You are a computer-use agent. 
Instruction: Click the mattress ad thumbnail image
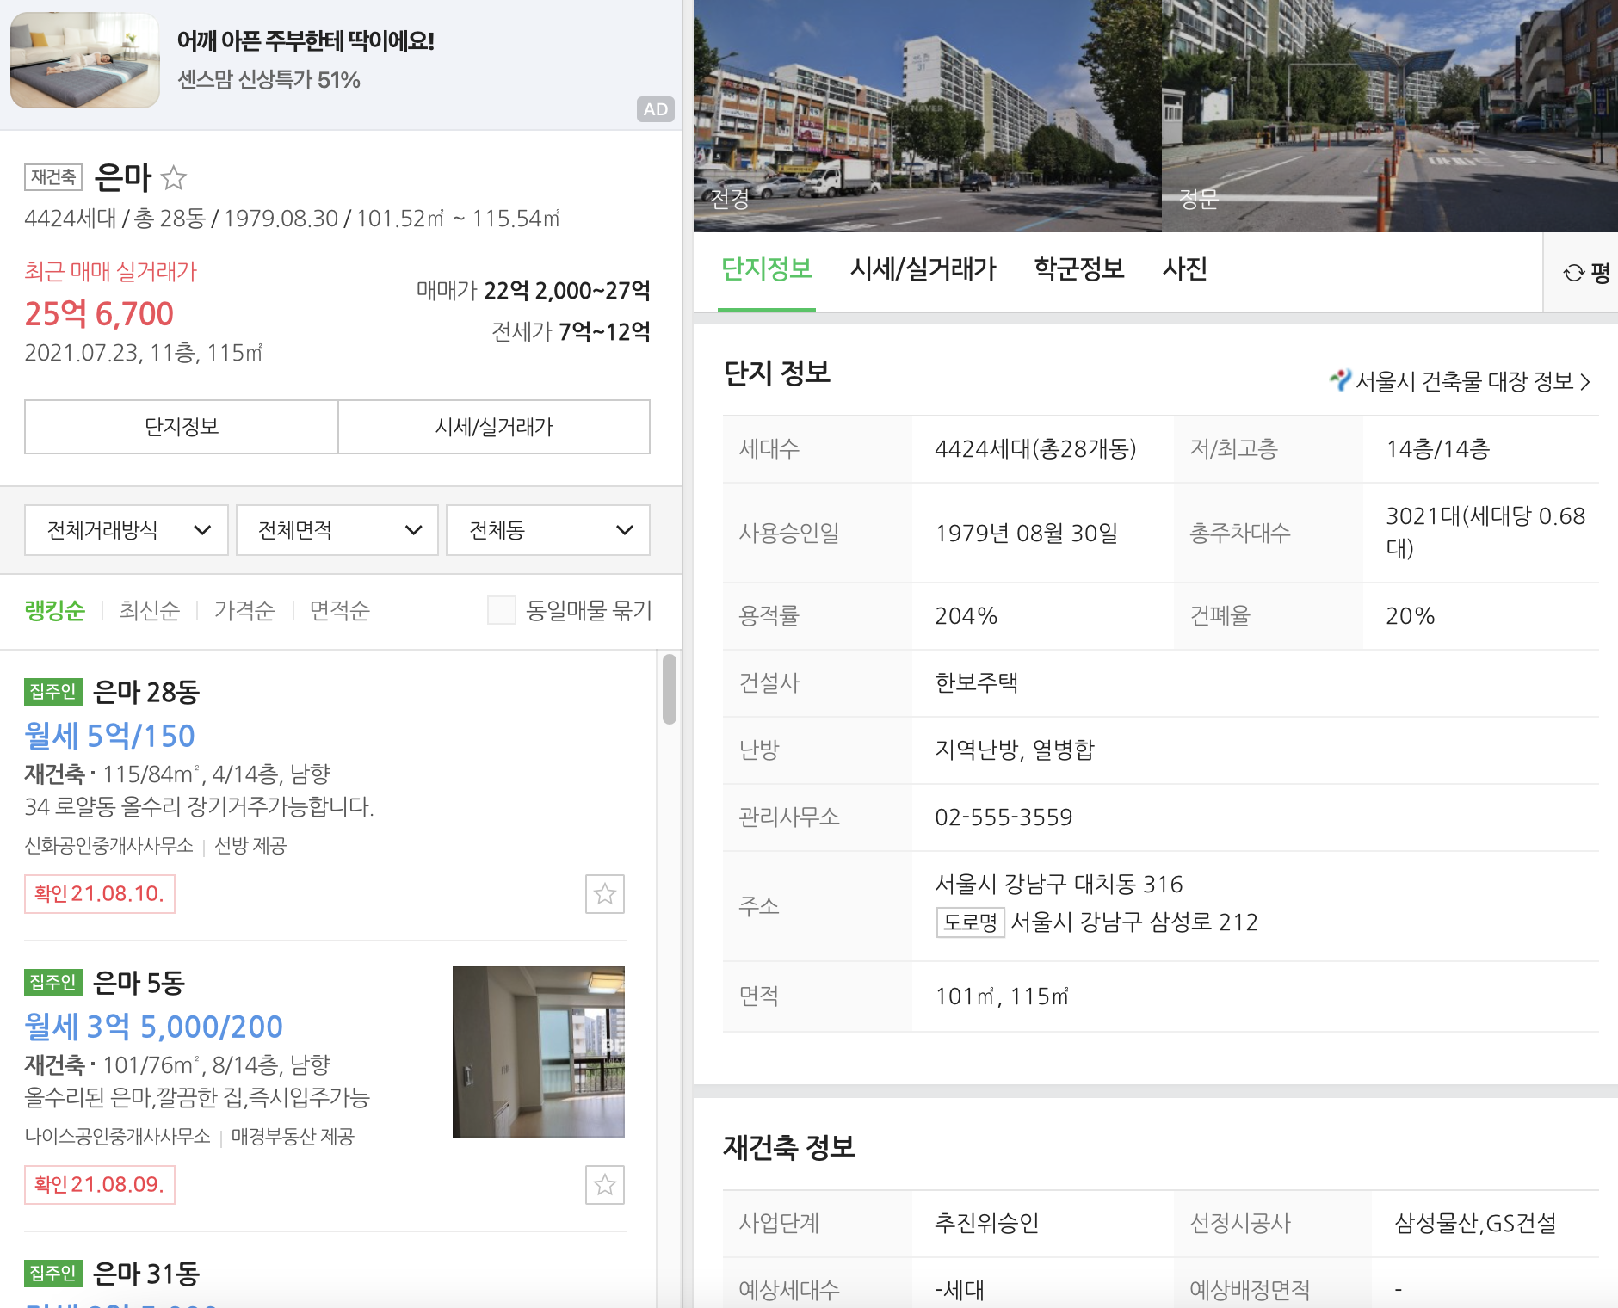[84, 60]
